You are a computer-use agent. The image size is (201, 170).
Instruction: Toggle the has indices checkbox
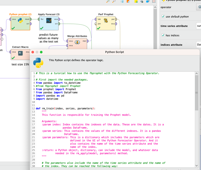click(x=163, y=35)
